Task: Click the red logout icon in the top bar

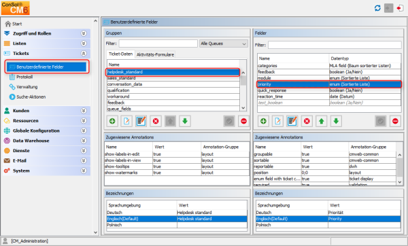Action: [400, 8]
